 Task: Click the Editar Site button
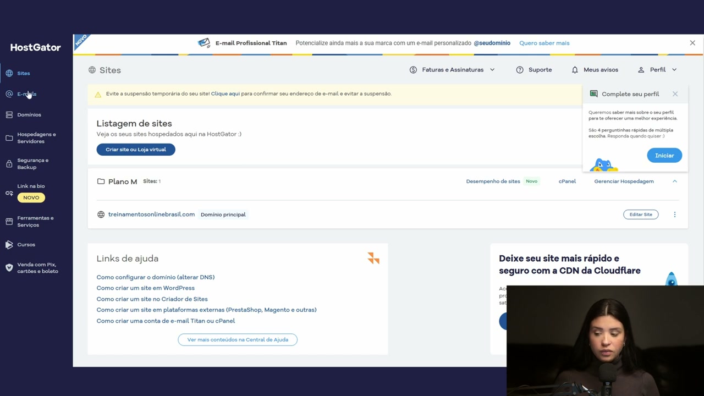[641, 215]
